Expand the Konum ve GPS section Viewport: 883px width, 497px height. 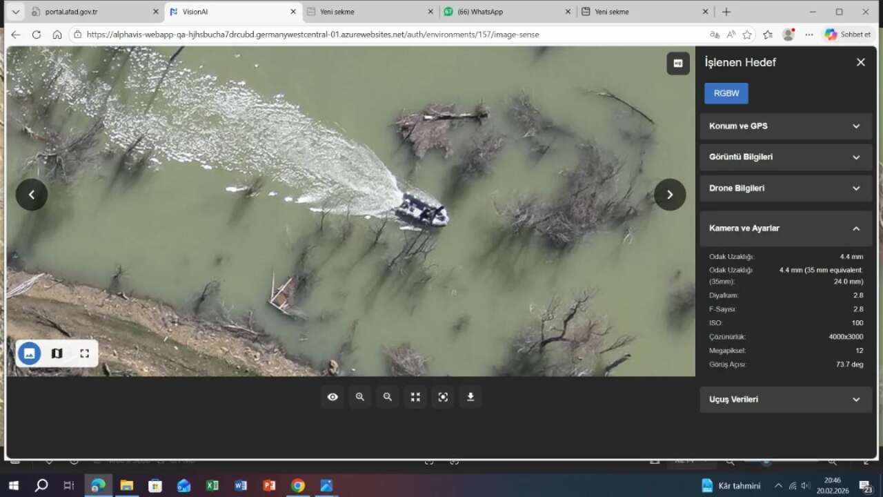coord(786,126)
